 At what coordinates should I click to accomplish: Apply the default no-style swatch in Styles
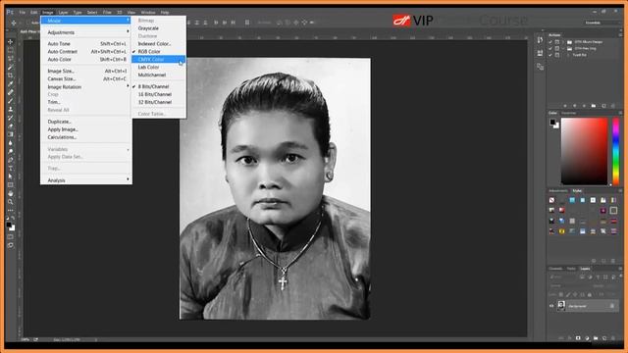pyautogui.click(x=551, y=200)
